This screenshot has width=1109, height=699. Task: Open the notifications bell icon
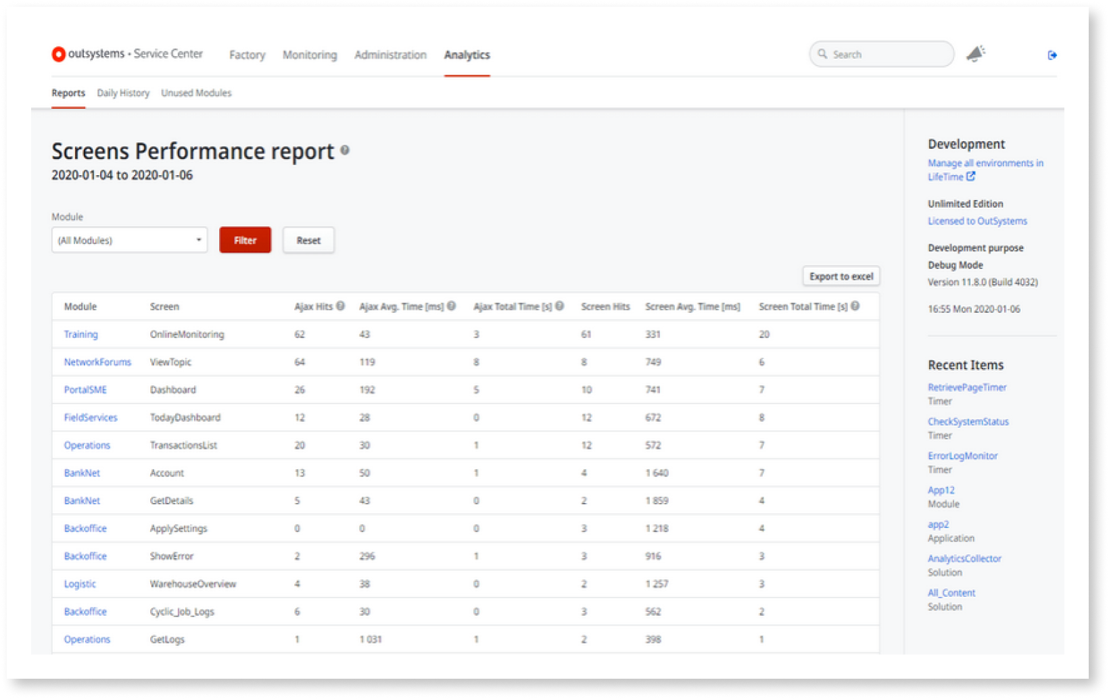975,53
